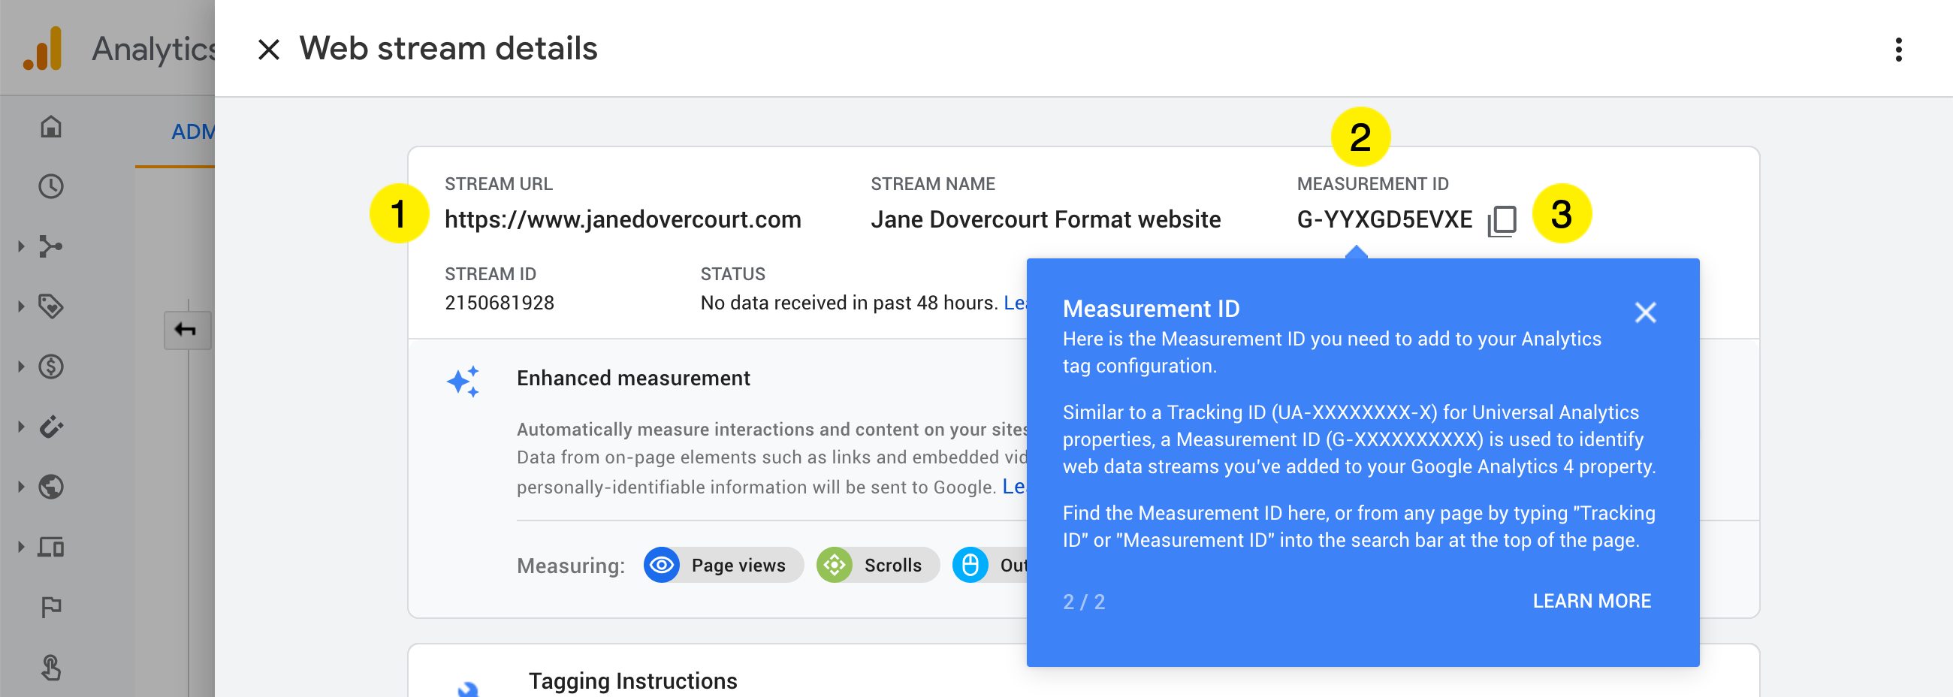Viewport: 1953px width, 697px height.
Task: Expand the retention sidebar section arrow
Action: click(x=21, y=427)
